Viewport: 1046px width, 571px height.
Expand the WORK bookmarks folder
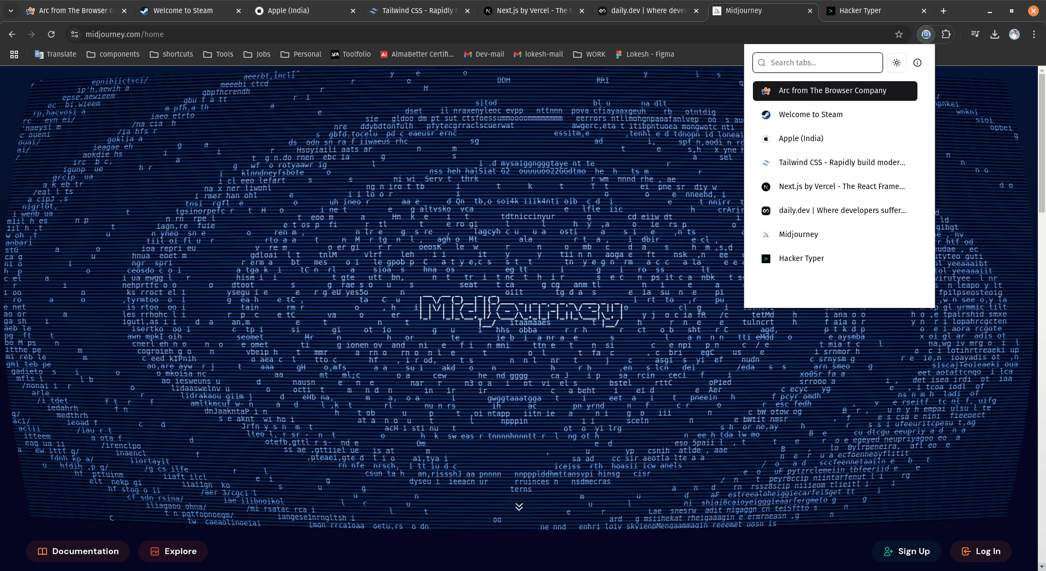(x=589, y=54)
